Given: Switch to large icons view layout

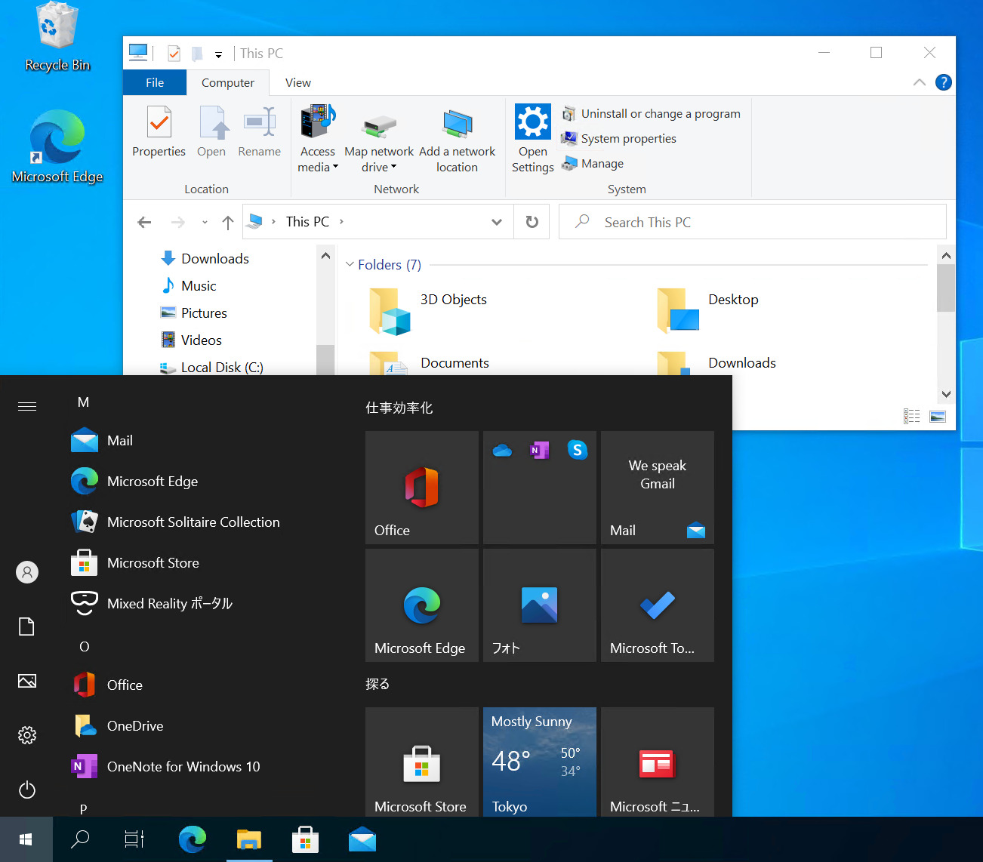Looking at the screenshot, I should 938,416.
